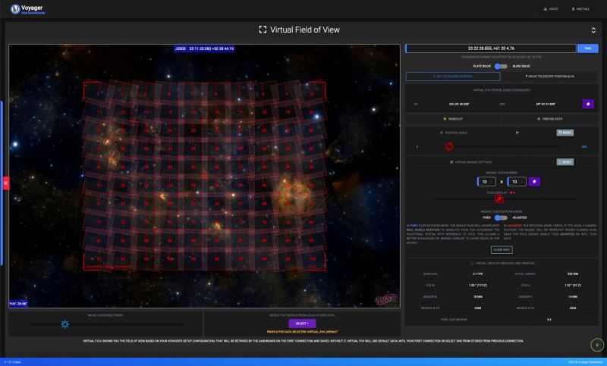Toggle Plate Solve / Blind Solve switch
This screenshot has height=366, width=607.
click(501, 66)
